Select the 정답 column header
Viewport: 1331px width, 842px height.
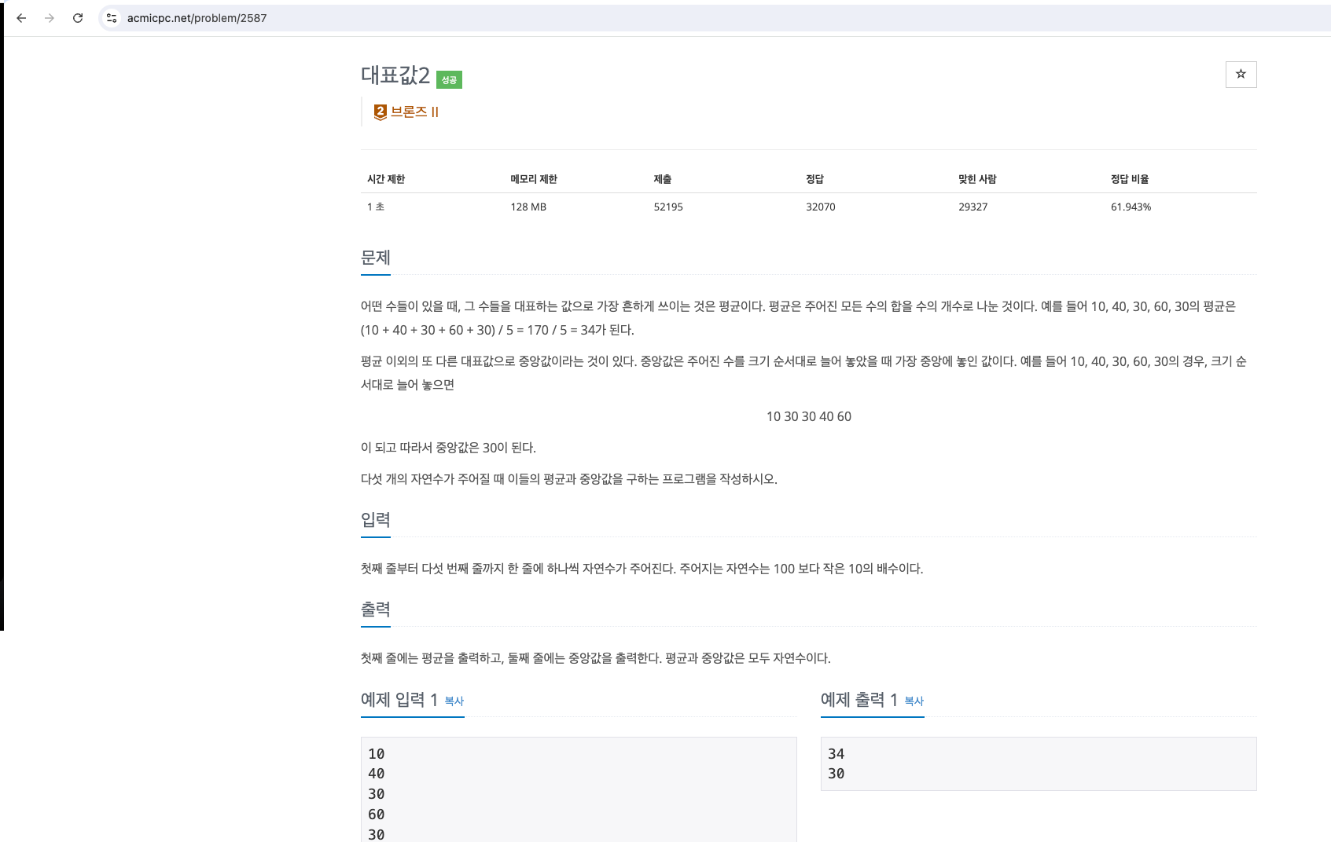[814, 179]
